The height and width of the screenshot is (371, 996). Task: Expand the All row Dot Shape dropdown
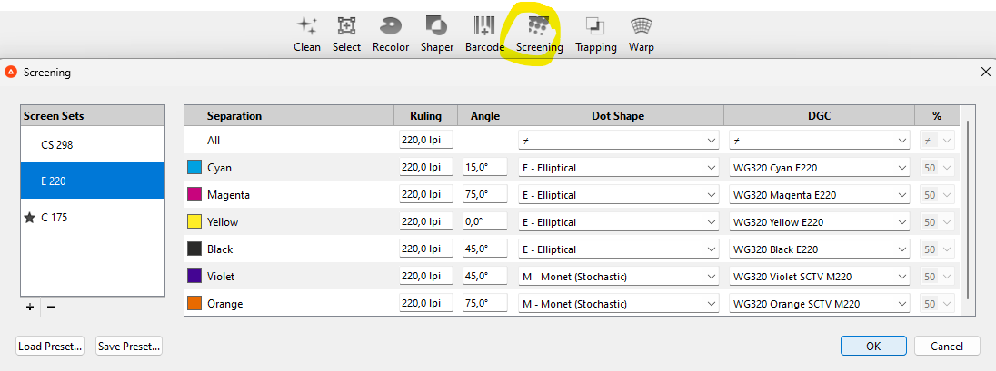coord(618,141)
